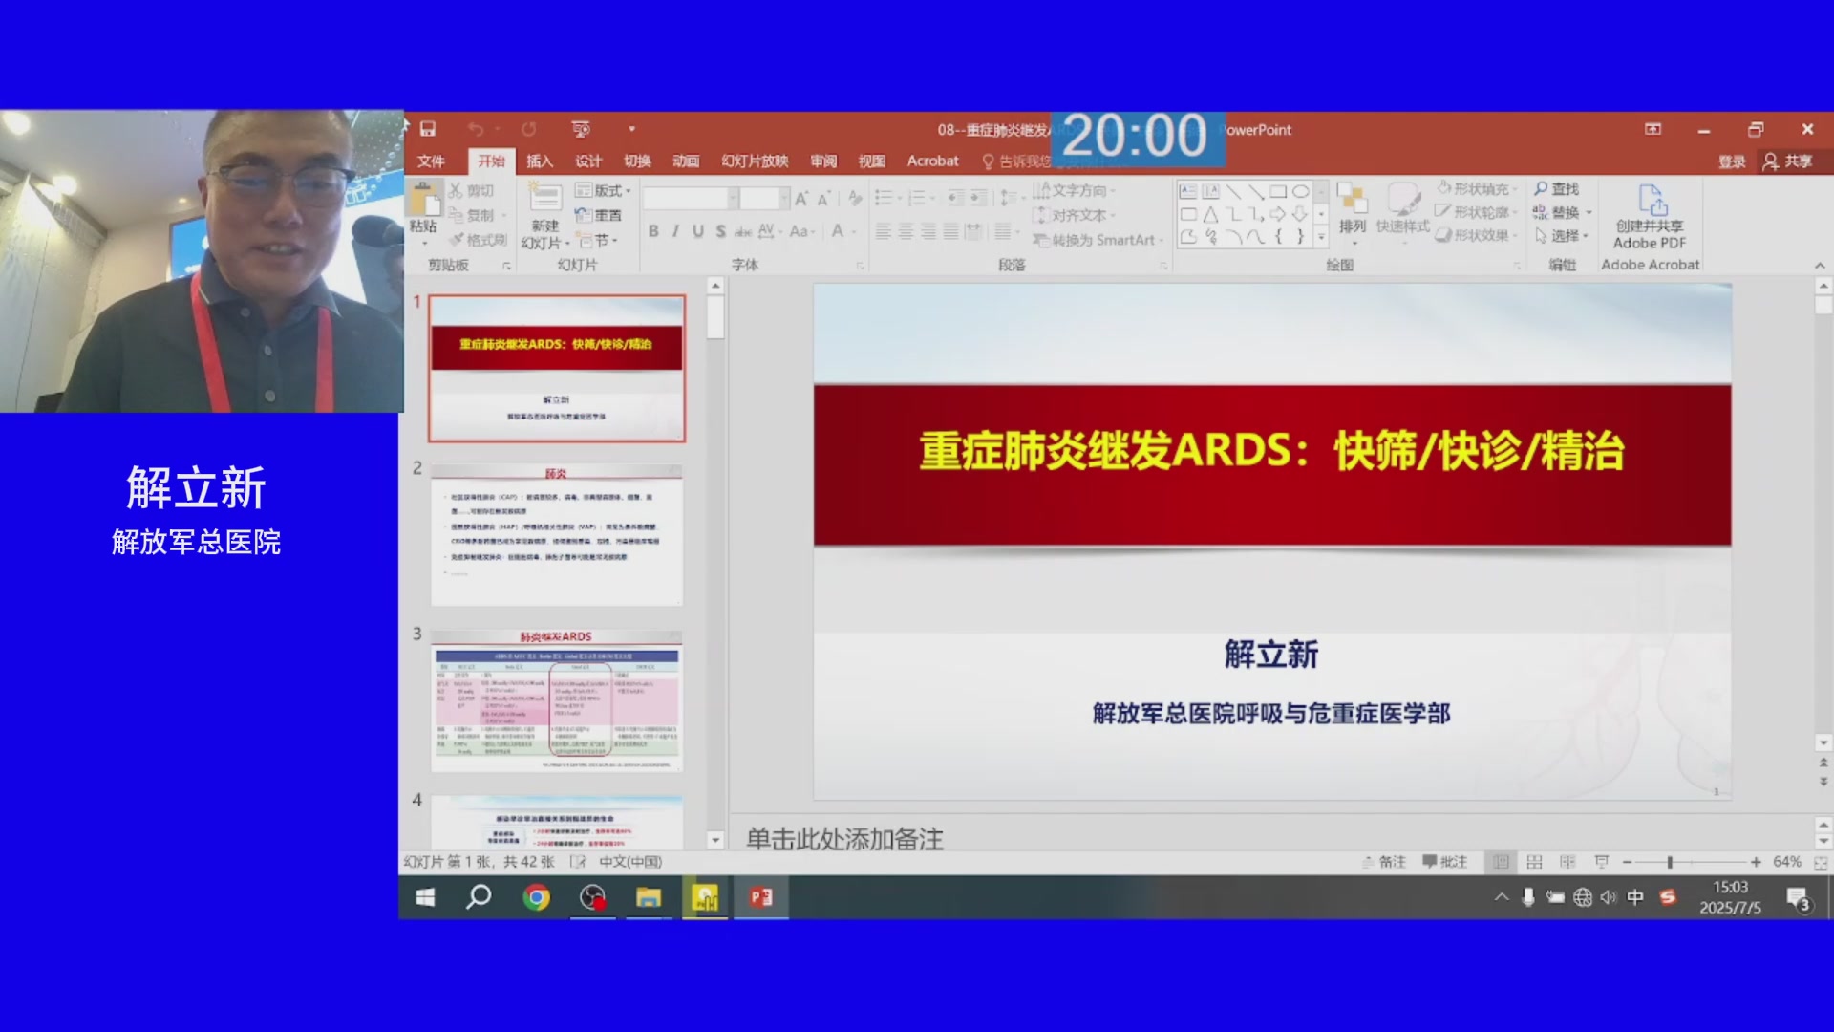Start slideshow from status bar icon
This screenshot has width=1834, height=1032.
1602,862
